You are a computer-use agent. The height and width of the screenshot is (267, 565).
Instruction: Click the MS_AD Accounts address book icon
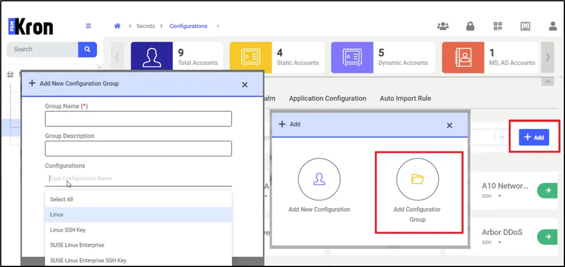(x=463, y=57)
